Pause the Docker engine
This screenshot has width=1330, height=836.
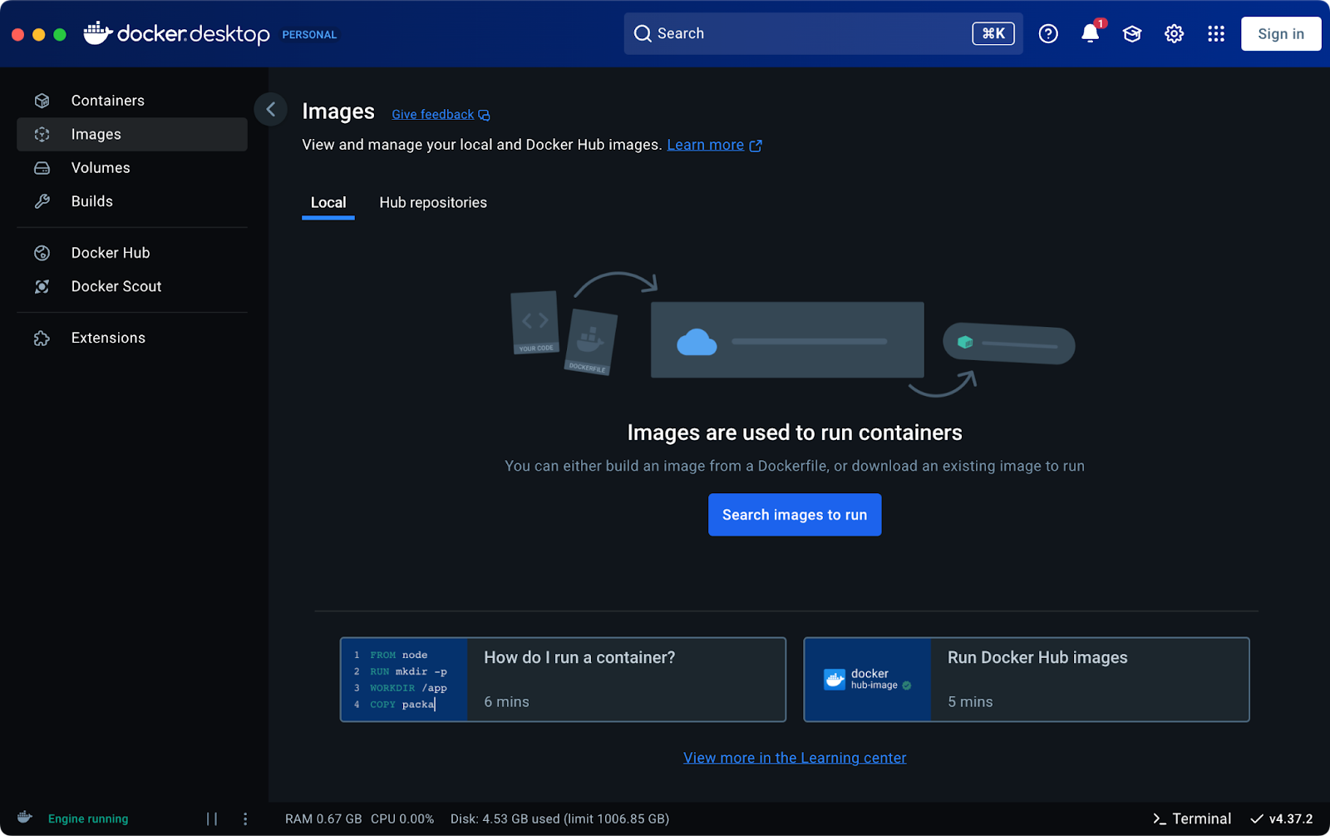[x=212, y=819]
